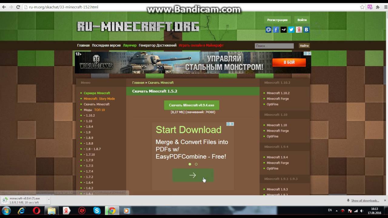This screenshot has height=218, width=388.
Task: Switch to Chrome in taskbar
Action: click(x=112, y=211)
